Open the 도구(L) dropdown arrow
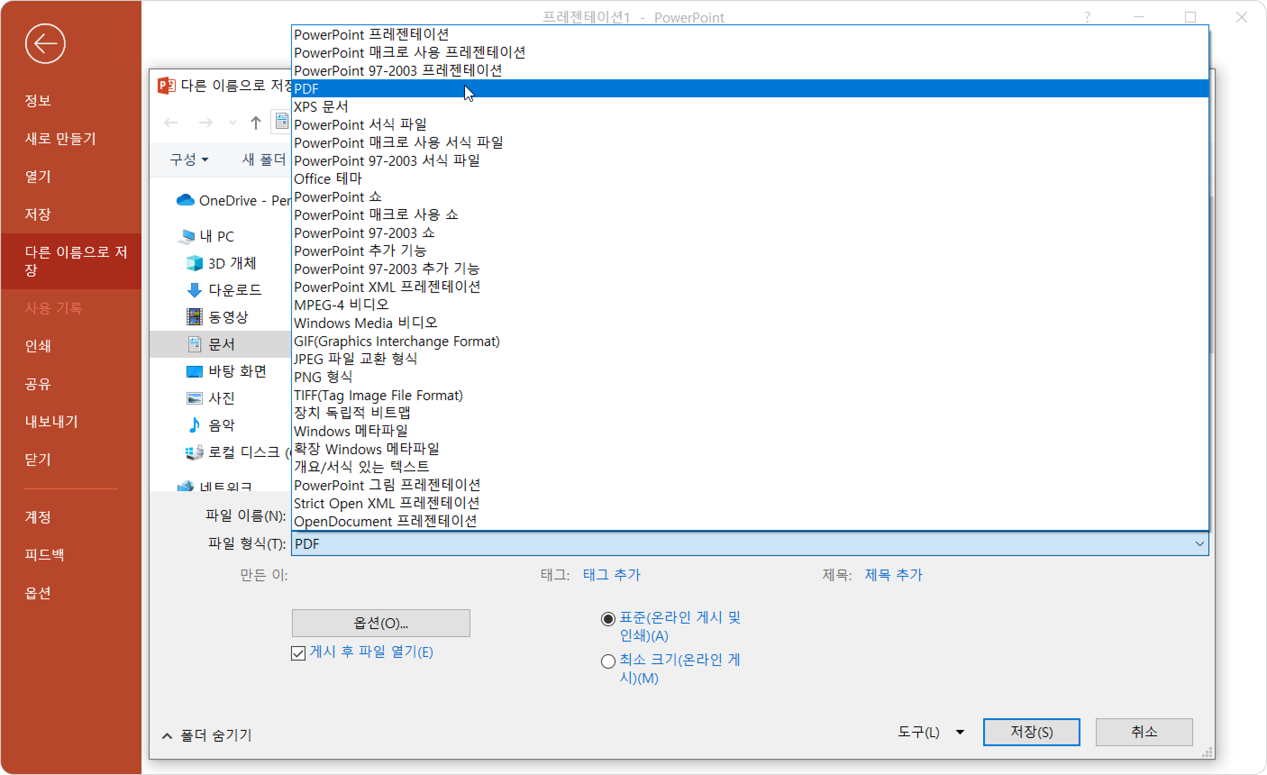1267x775 pixels. [x=960, y=732]
